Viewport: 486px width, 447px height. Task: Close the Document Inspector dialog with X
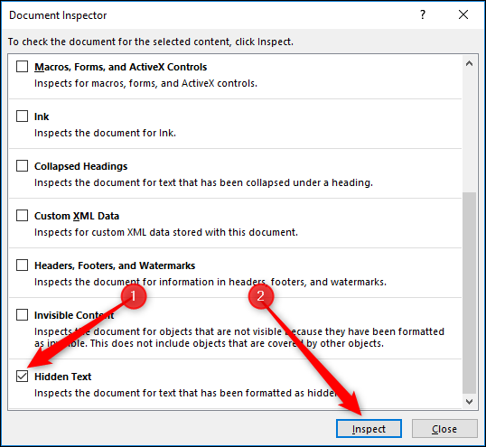pyautogui.click(x=463, y=14)
